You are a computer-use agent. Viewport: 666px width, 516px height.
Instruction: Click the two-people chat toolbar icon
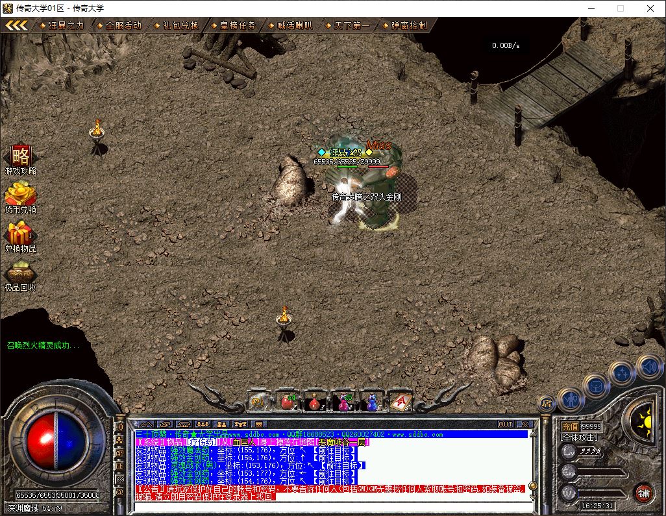click(222, 424)
